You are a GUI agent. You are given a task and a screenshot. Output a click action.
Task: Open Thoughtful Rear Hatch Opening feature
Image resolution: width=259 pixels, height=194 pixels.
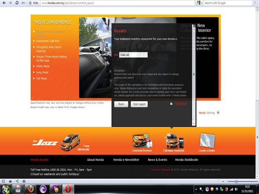(49, 49)
